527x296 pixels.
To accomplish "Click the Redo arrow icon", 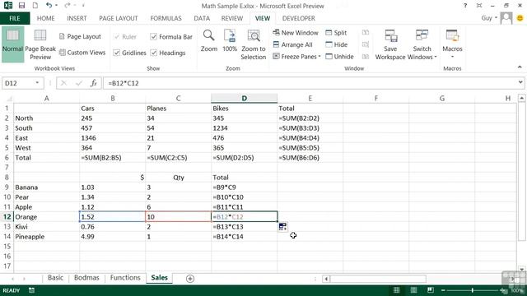I will coord(68,6).
